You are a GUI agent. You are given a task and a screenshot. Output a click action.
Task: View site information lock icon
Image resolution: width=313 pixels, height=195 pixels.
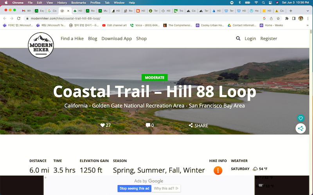point(27,18)
